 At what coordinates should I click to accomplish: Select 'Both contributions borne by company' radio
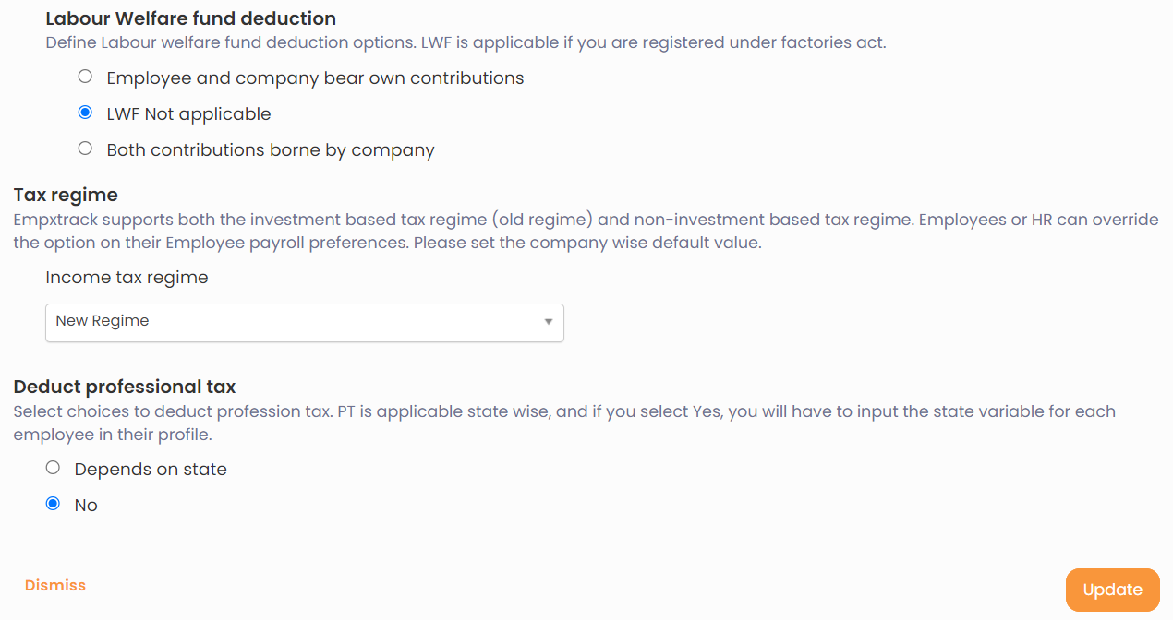coord(85,148)
